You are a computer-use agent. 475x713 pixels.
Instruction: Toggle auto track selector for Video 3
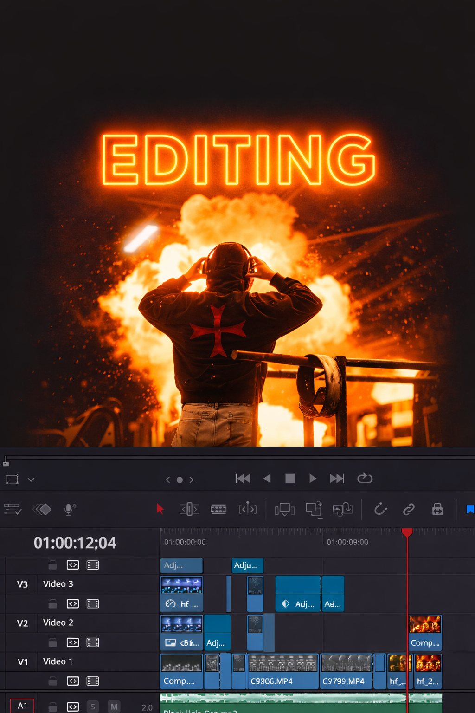click(x=73, y=604)
